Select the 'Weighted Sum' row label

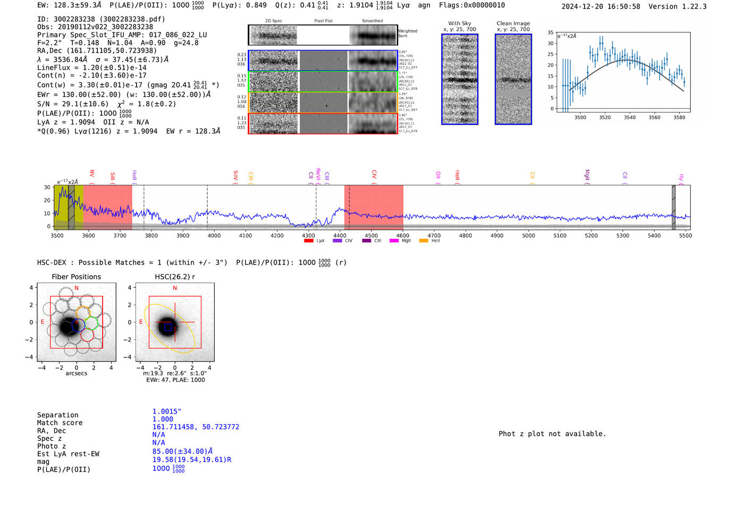click(x=408, y=33)
